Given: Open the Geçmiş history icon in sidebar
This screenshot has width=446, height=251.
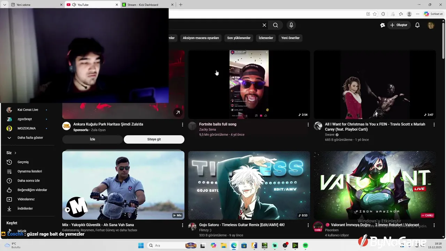Looking at the screenshot, I should tap(9, 162).
